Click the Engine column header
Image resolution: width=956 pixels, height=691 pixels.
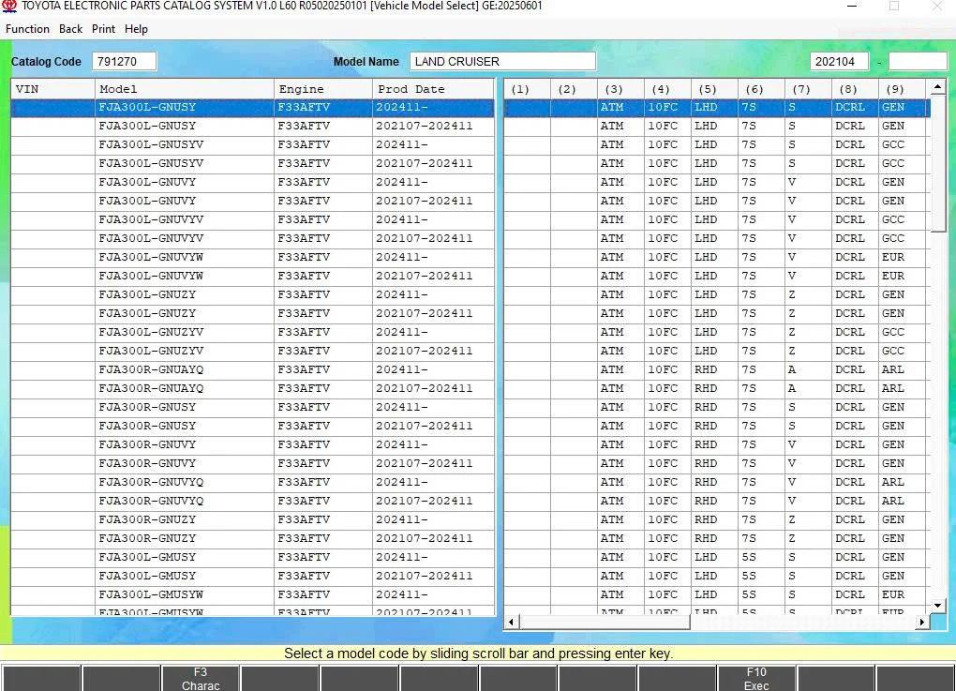(x=323, y=89)
